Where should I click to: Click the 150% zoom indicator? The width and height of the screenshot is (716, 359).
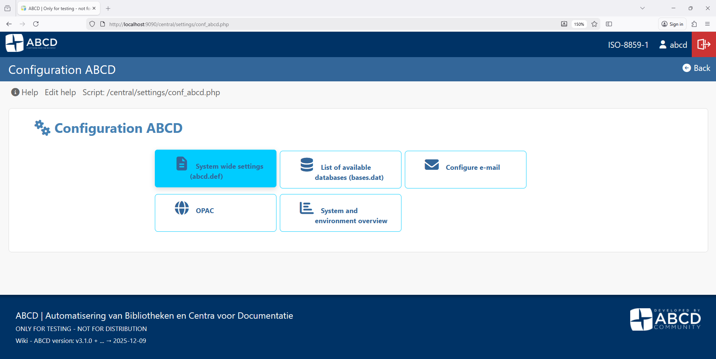579,24
